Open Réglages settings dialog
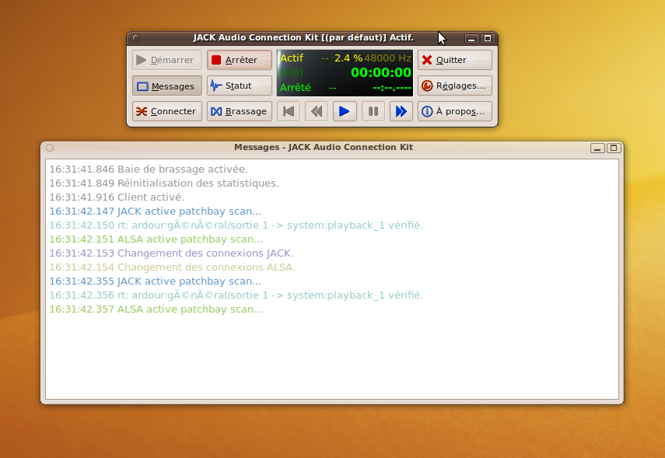 point(455,86)
